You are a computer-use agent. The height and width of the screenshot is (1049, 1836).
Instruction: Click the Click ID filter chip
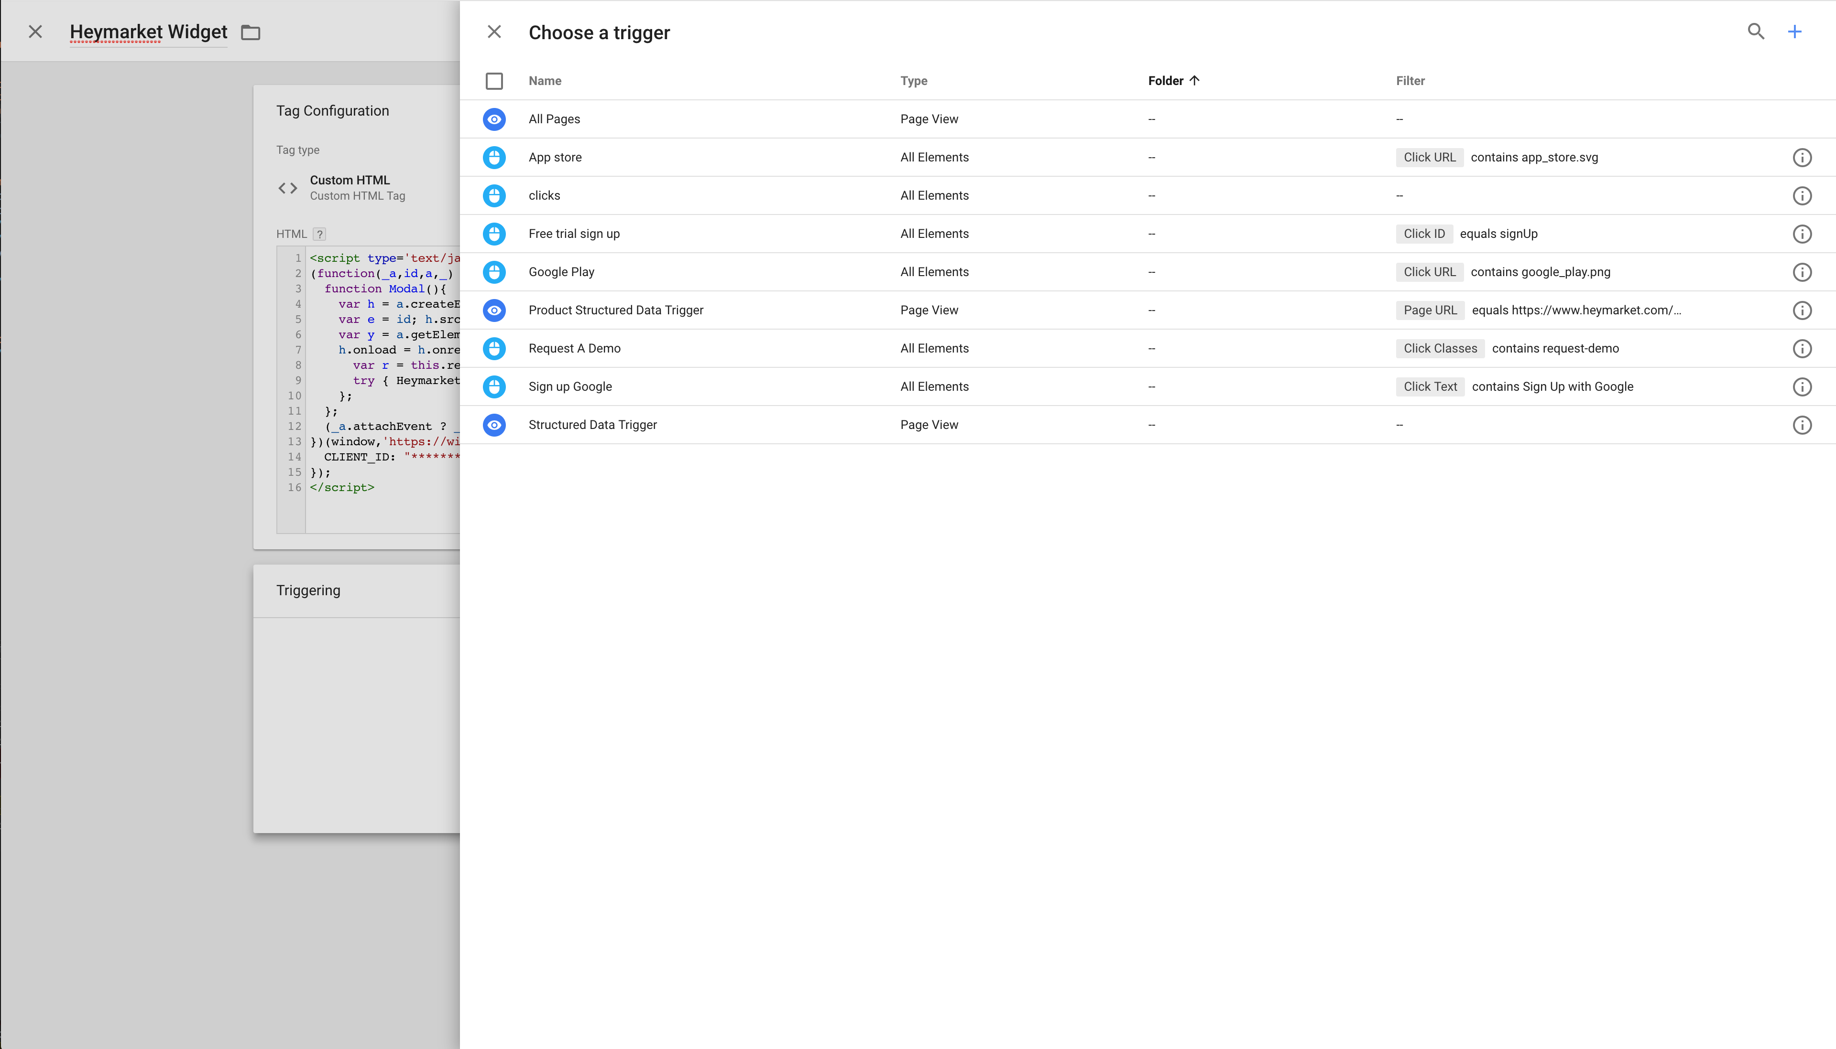click(1423, 234)
